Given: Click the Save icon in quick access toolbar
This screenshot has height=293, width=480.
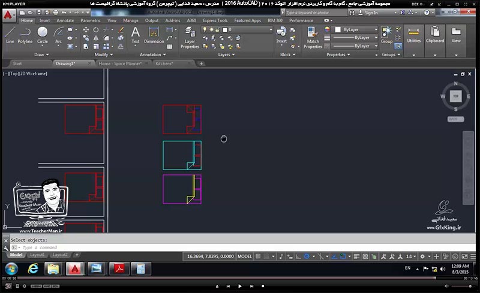Looking at the screenshot, I should (39, 13).
